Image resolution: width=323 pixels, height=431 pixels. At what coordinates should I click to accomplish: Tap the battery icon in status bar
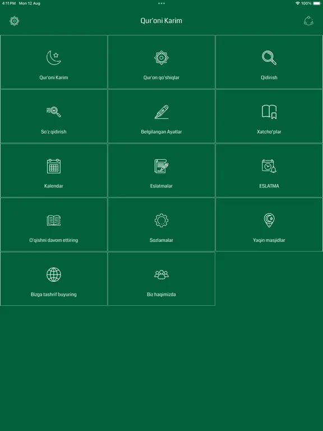pos(317,3)
